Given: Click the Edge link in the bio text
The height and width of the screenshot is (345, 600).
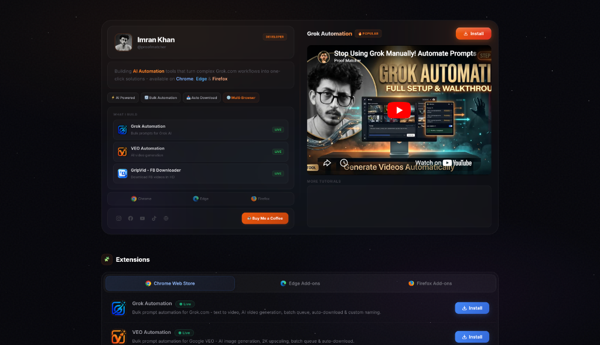Looking at the screenshot, I should point(202,79).
